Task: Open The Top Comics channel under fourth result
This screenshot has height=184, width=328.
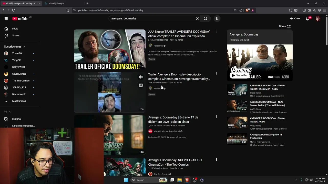Action: tap(161, 174)
